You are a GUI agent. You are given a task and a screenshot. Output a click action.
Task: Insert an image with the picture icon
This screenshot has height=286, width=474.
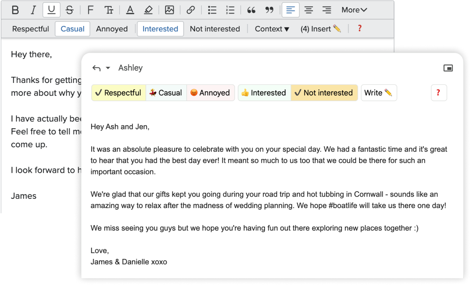169,10
